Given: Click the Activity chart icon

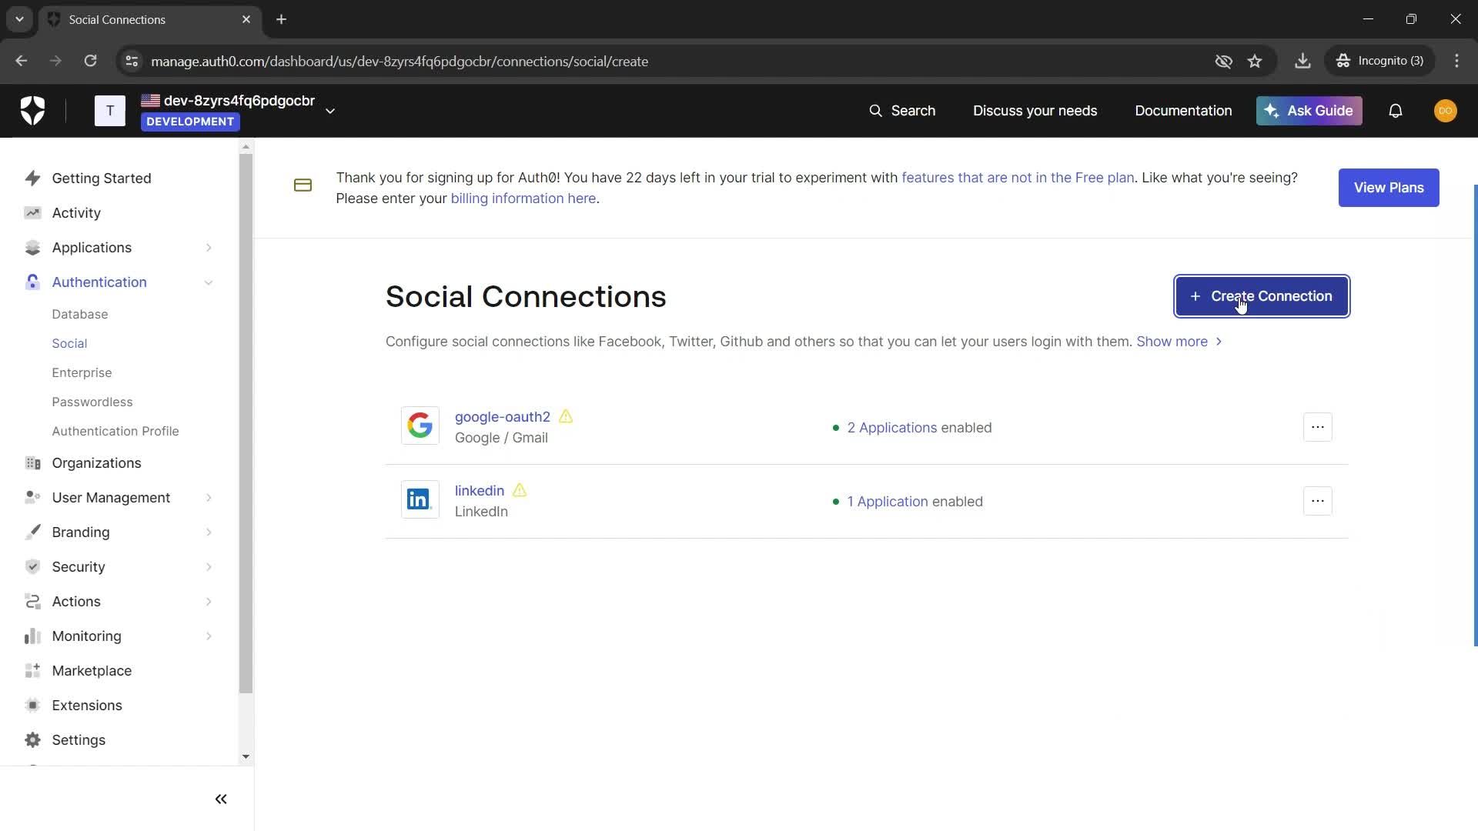Looking at the screenshot, I should 32,213.
